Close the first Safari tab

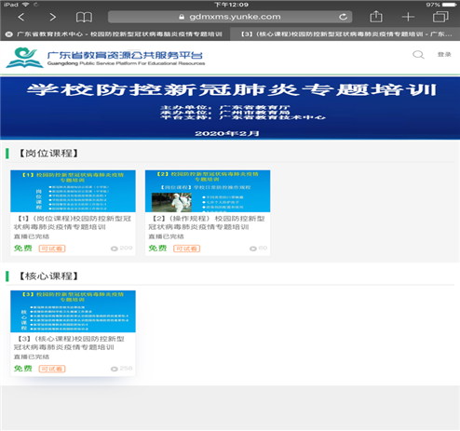[8, 34]
